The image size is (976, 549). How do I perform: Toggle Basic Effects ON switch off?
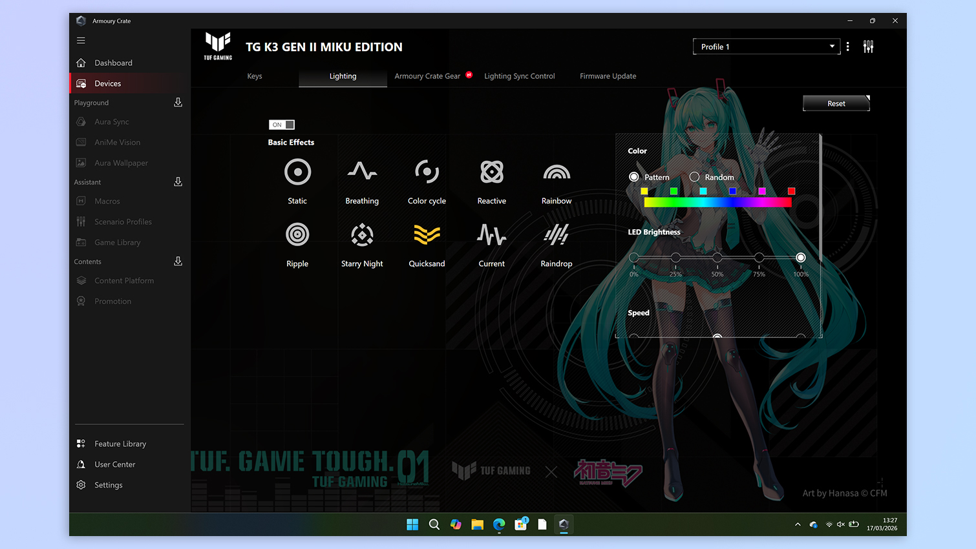click(281, 124)
